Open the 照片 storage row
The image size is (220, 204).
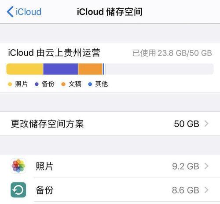coord(110,166)
